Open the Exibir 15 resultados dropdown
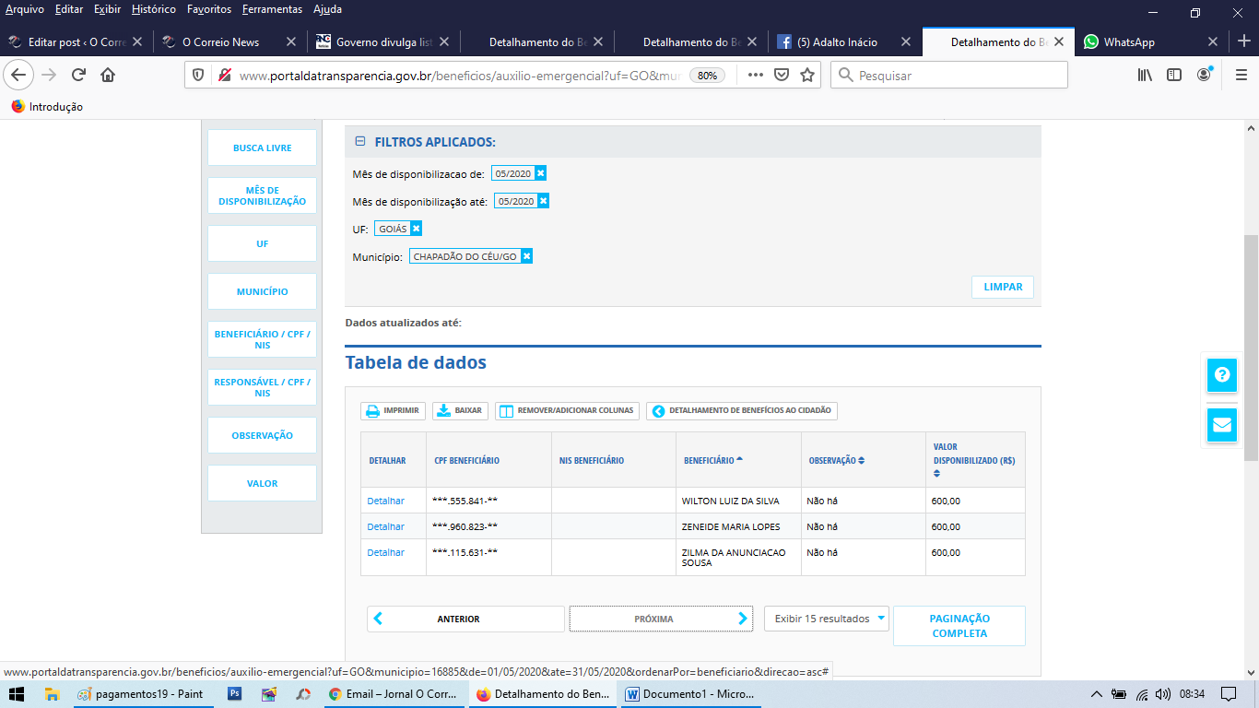1259x708 pixels. (827, 619)
